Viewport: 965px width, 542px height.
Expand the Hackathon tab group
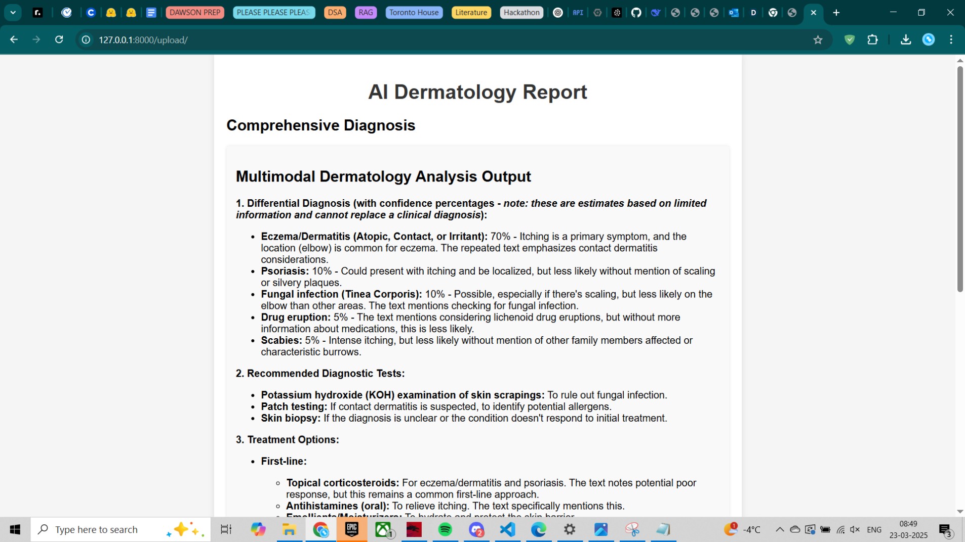[x=521, y=13]
